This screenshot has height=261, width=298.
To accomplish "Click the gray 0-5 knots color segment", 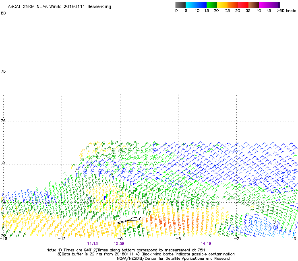I will coord(180,5).
